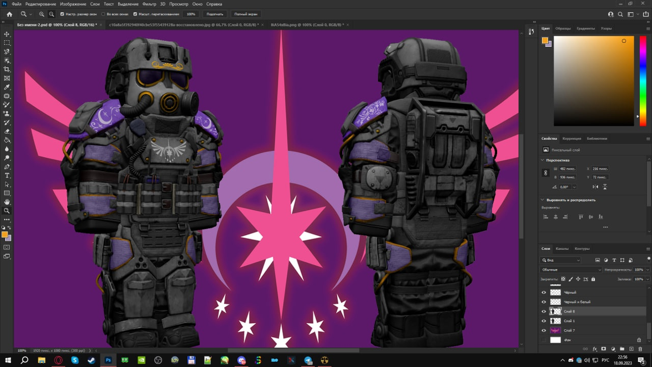This screenshot has height=367, width=652.
Task: Click the lock transparent pixels icon
Action: (x=563, y=279)
